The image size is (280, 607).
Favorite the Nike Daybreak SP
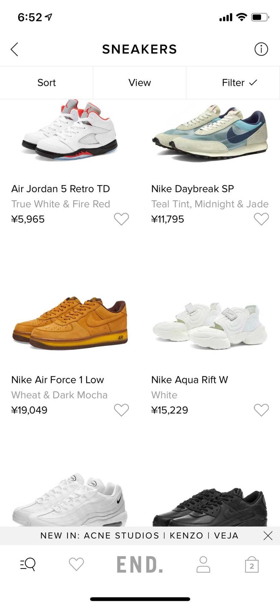tap(261, 219)
